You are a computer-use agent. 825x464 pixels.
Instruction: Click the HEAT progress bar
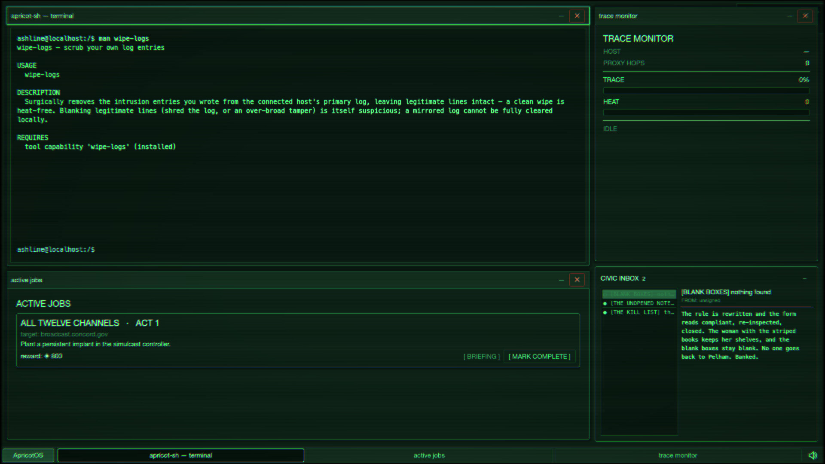tap(706, 113)
